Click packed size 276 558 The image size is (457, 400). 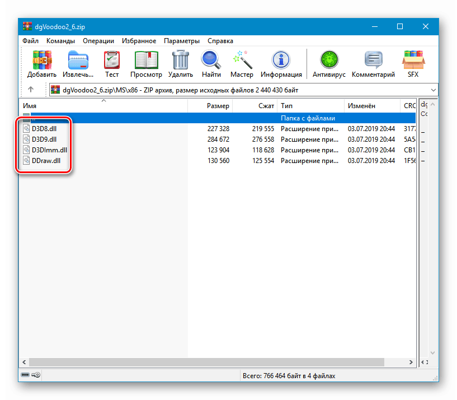point(263,139)
